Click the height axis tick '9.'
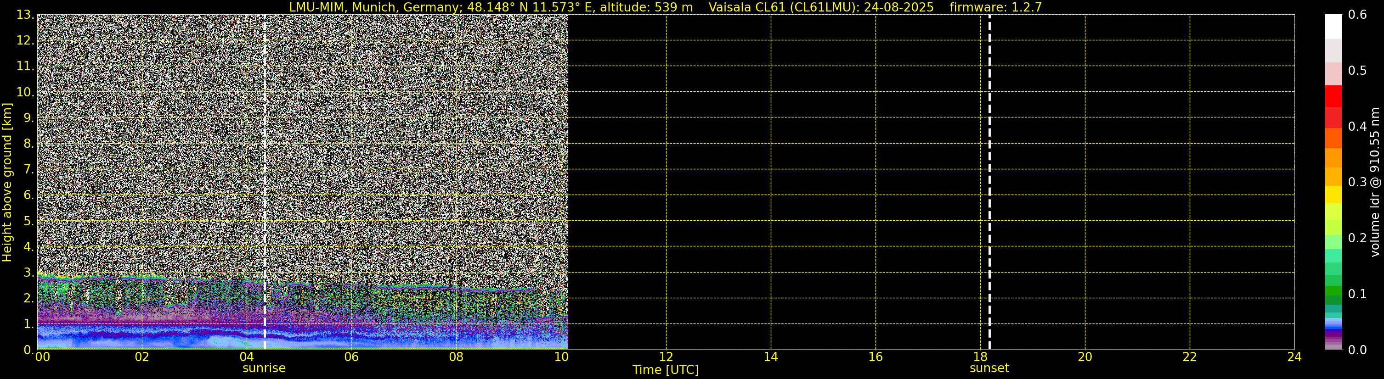 click(29, 118)
